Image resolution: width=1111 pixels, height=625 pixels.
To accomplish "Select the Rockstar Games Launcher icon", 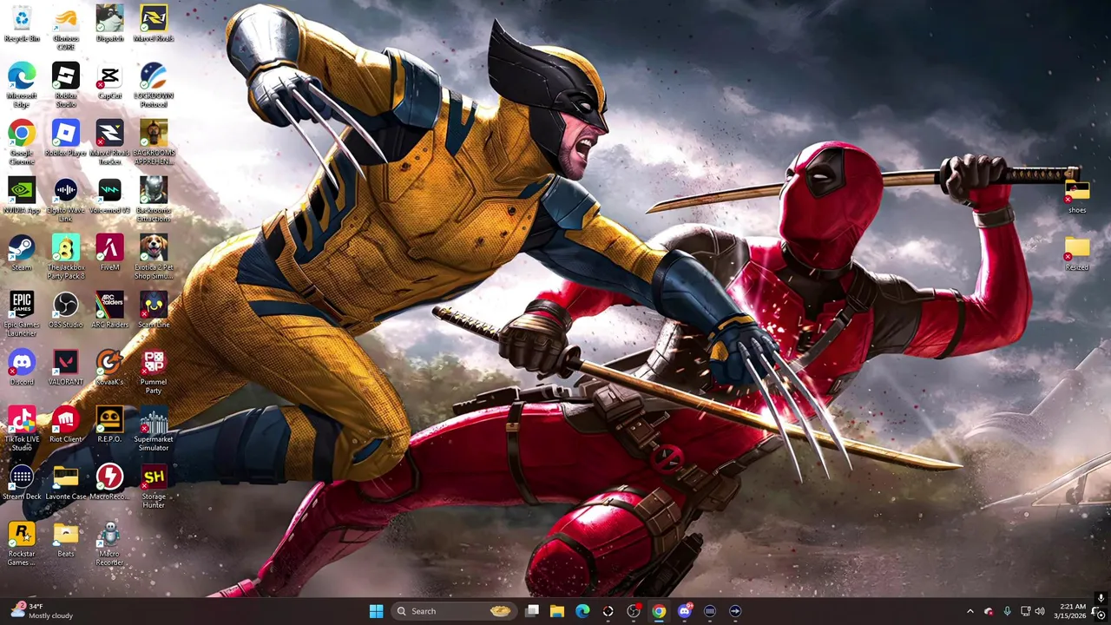I will tap(22, 543).
